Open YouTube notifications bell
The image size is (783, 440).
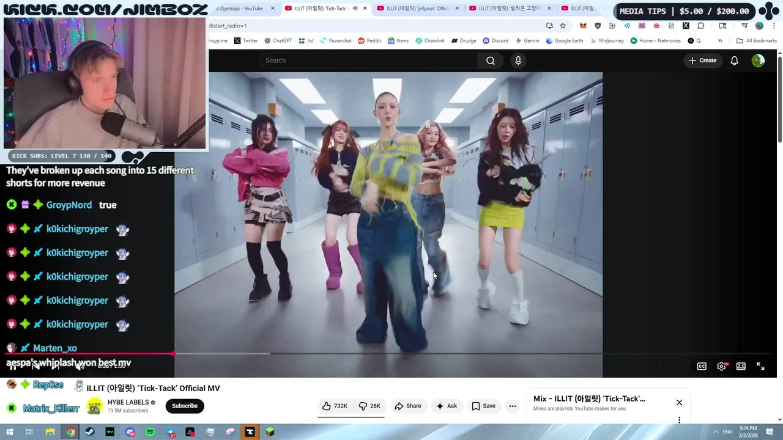coord(734,61)
